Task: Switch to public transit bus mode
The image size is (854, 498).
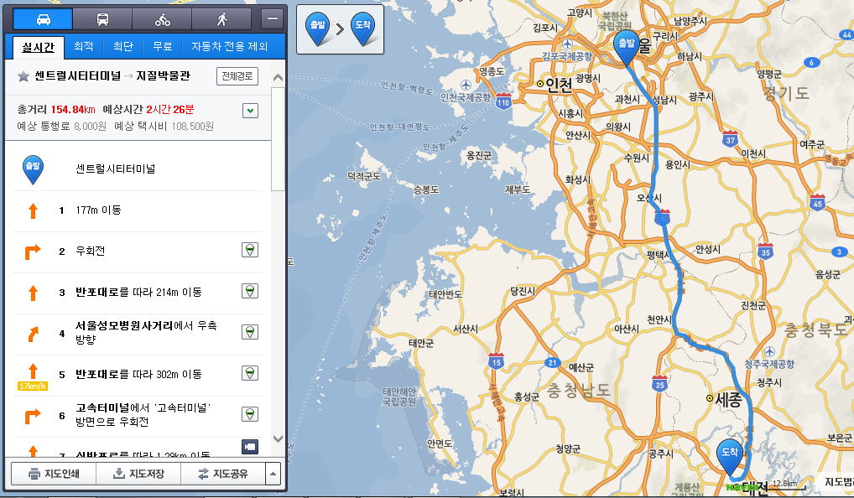Action: (102, 19)
